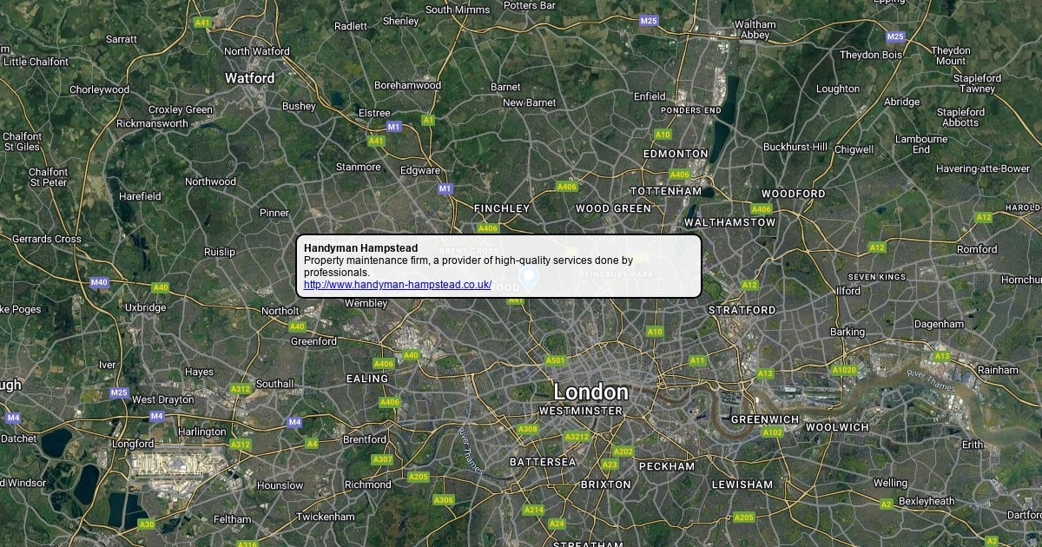Click the M40 motorway shield
This screenshot has width=1042, height=547.
click(x=99, y=282)
